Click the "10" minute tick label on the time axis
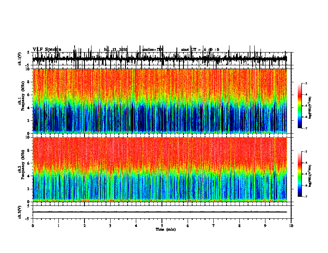Viewport: 328px width, 253px height. coord(291,226)
